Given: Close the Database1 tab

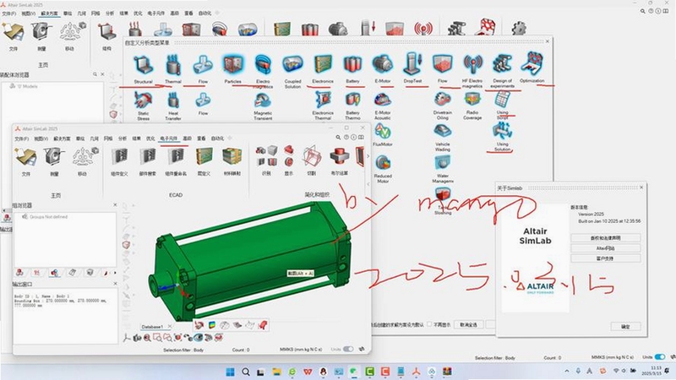Looking at the screenshot, I should point(170,327).
